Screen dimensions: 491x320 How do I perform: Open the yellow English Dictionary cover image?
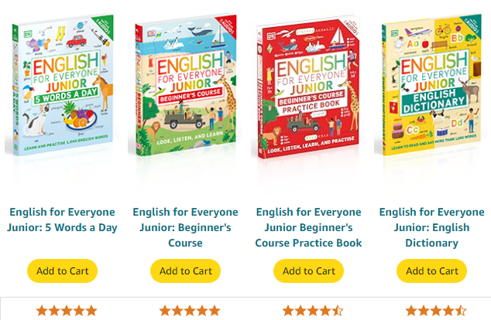(432, 85)
